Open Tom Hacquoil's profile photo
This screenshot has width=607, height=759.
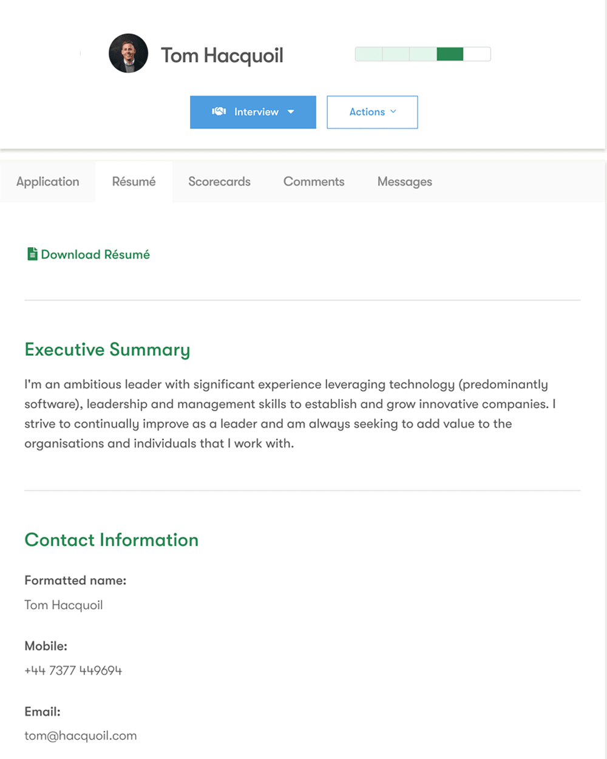coord(128,53)
